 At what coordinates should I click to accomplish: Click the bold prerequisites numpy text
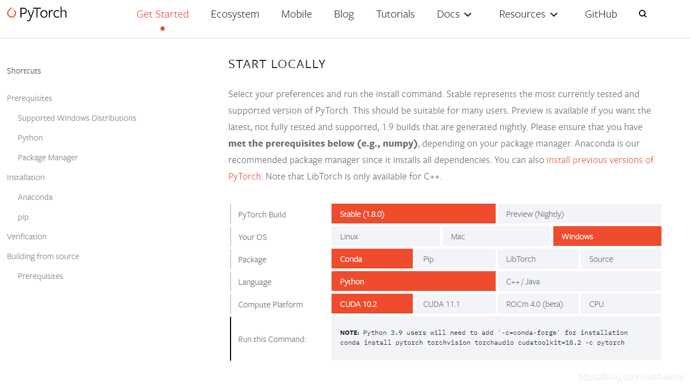(323, 143)
